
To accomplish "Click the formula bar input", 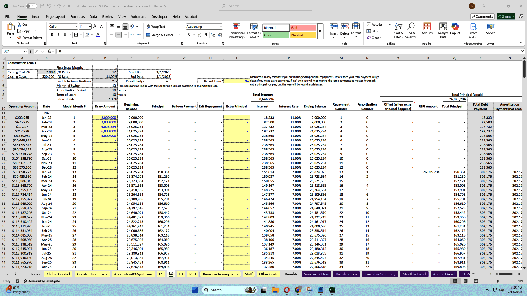I will [x=288, y=51].
